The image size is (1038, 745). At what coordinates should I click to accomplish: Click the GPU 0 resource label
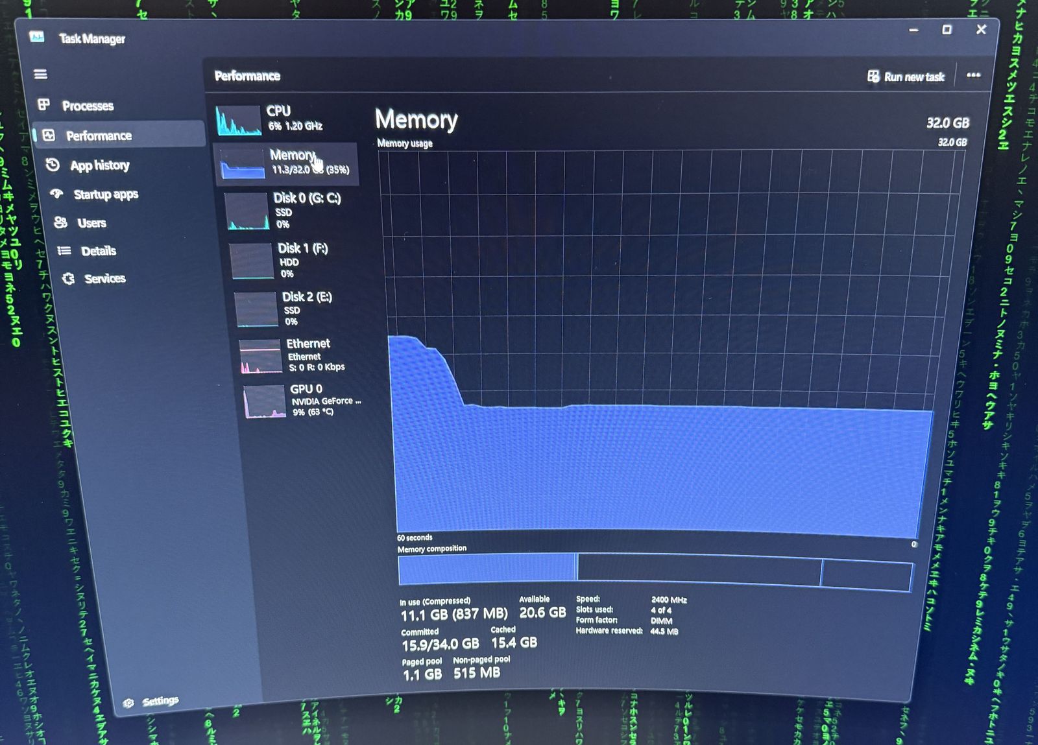click(306, 389)
